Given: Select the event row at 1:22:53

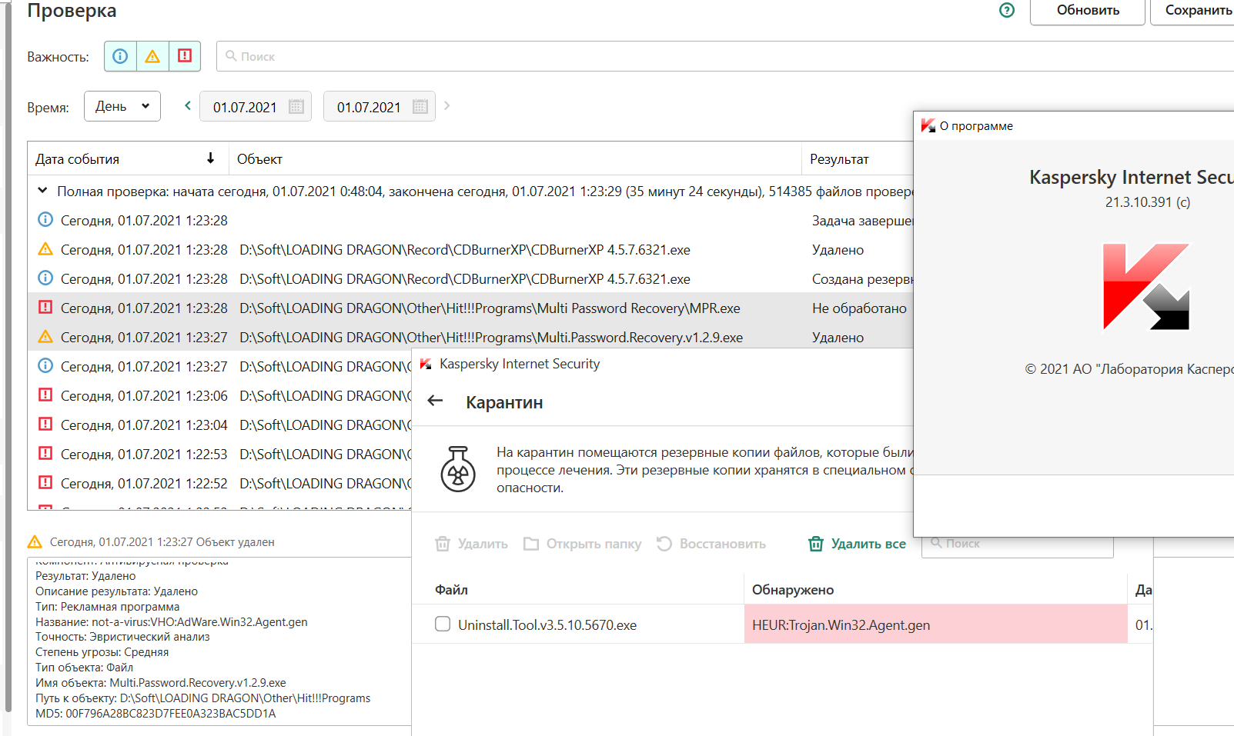Looking at the screenshot, I should point(220,455).
